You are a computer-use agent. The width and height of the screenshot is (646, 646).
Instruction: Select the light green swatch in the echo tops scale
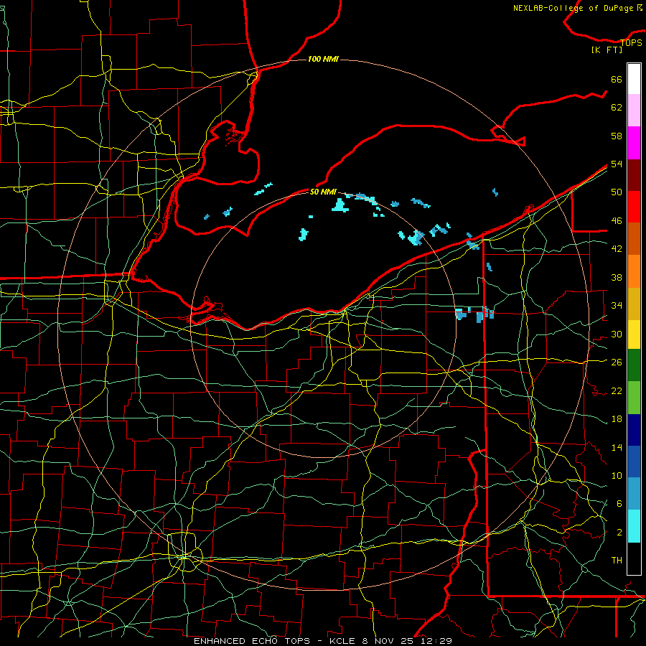point(634,398)
